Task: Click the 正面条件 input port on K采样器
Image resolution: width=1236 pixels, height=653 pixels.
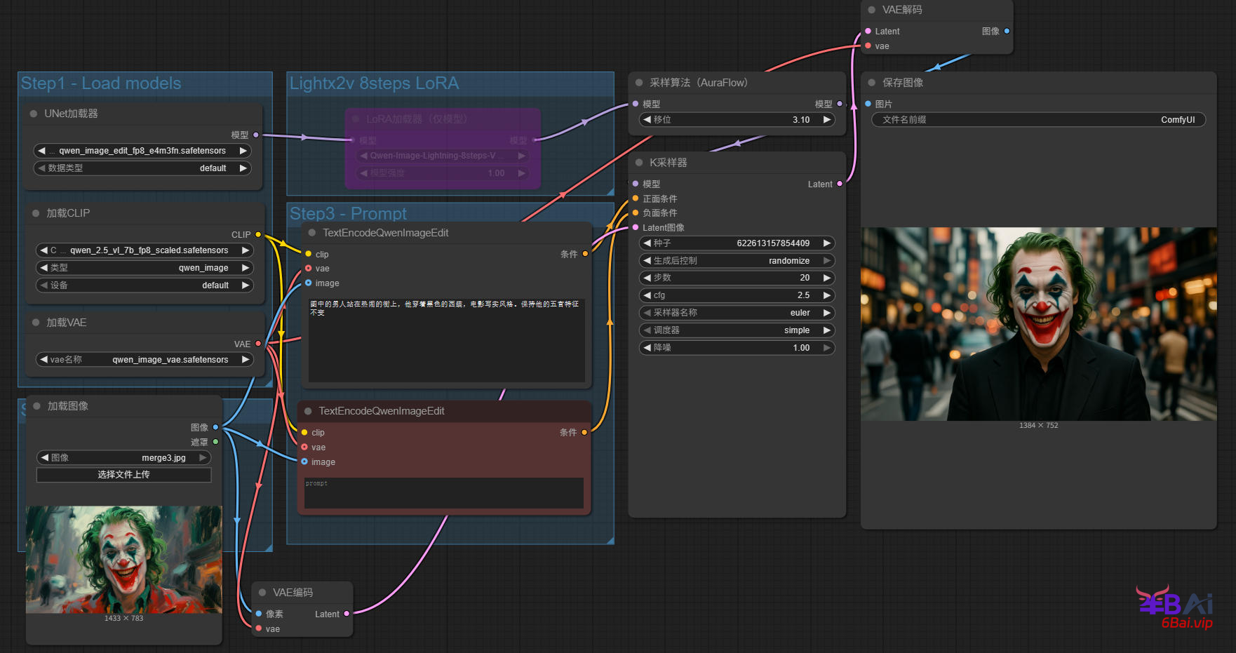Action: pos(636,198)
